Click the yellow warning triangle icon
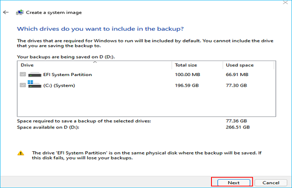The width and height of the screenshot is (292, 188). click(21, 153)
